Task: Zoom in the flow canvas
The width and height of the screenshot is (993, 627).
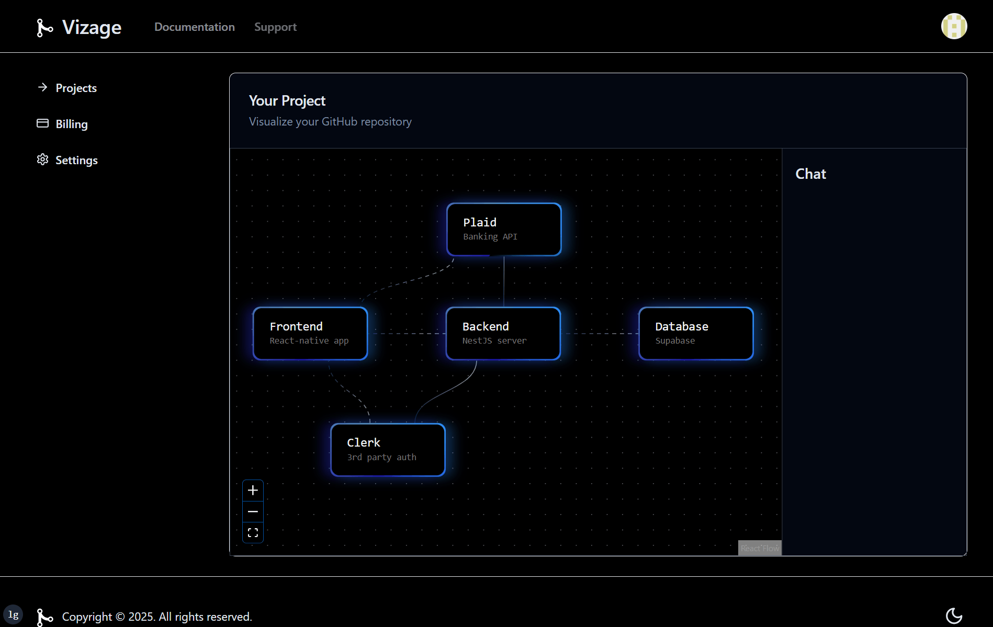Action: click(x=253, y=491)
